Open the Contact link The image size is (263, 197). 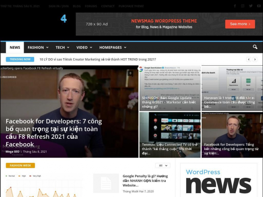[x=108, y=6]
